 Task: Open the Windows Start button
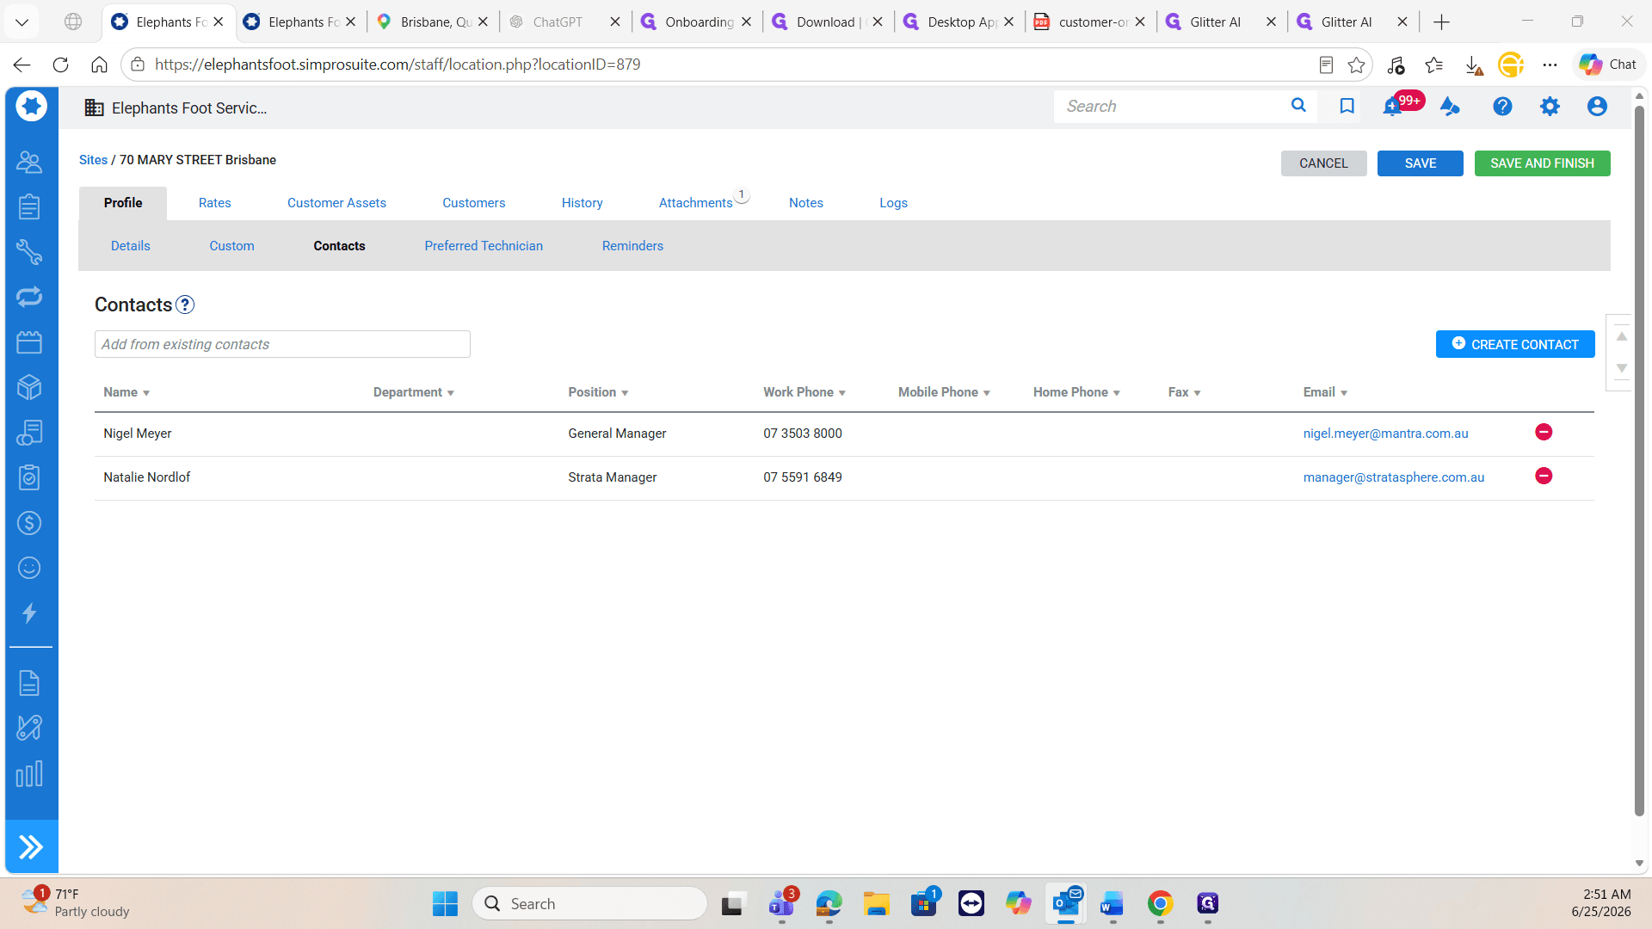coord(445,903)
